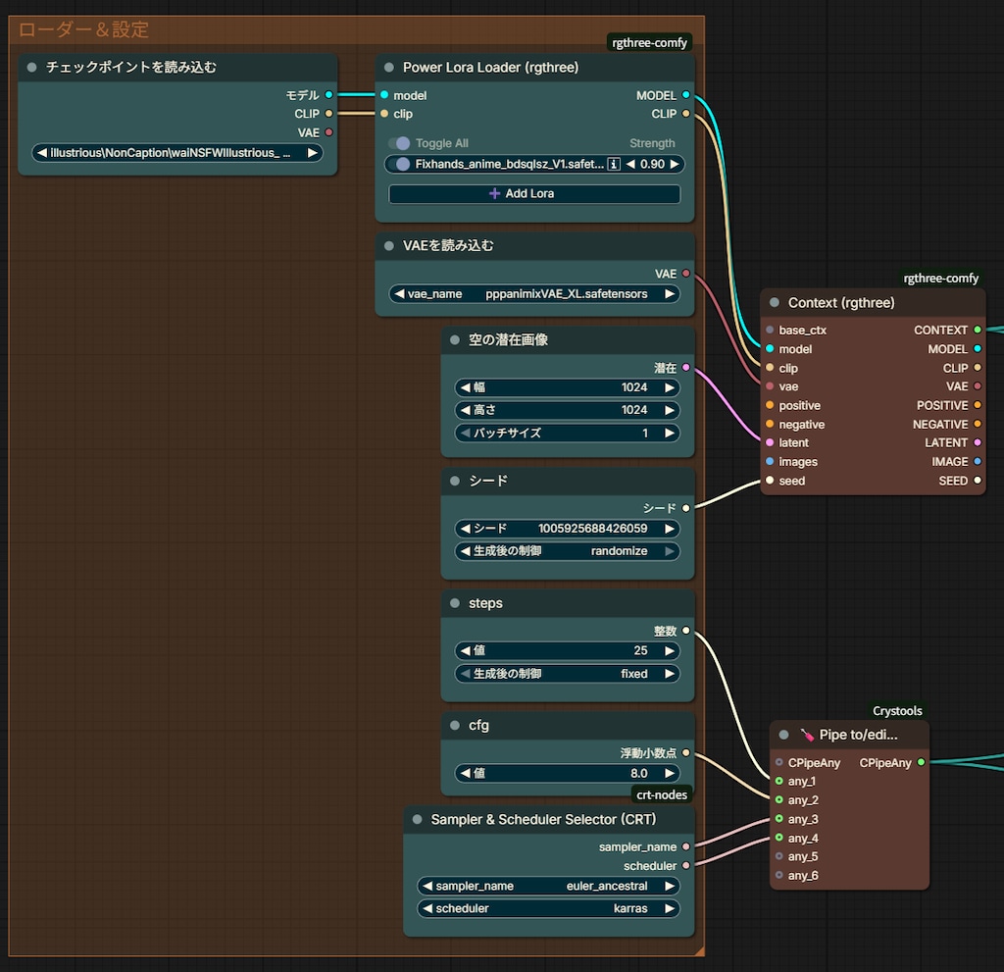Click the シード seed value field

pyautogui.click(x=568, y=529)
